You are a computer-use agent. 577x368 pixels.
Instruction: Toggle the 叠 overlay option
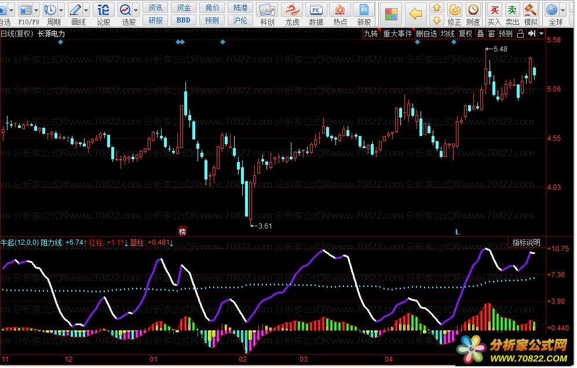point(481,34)
